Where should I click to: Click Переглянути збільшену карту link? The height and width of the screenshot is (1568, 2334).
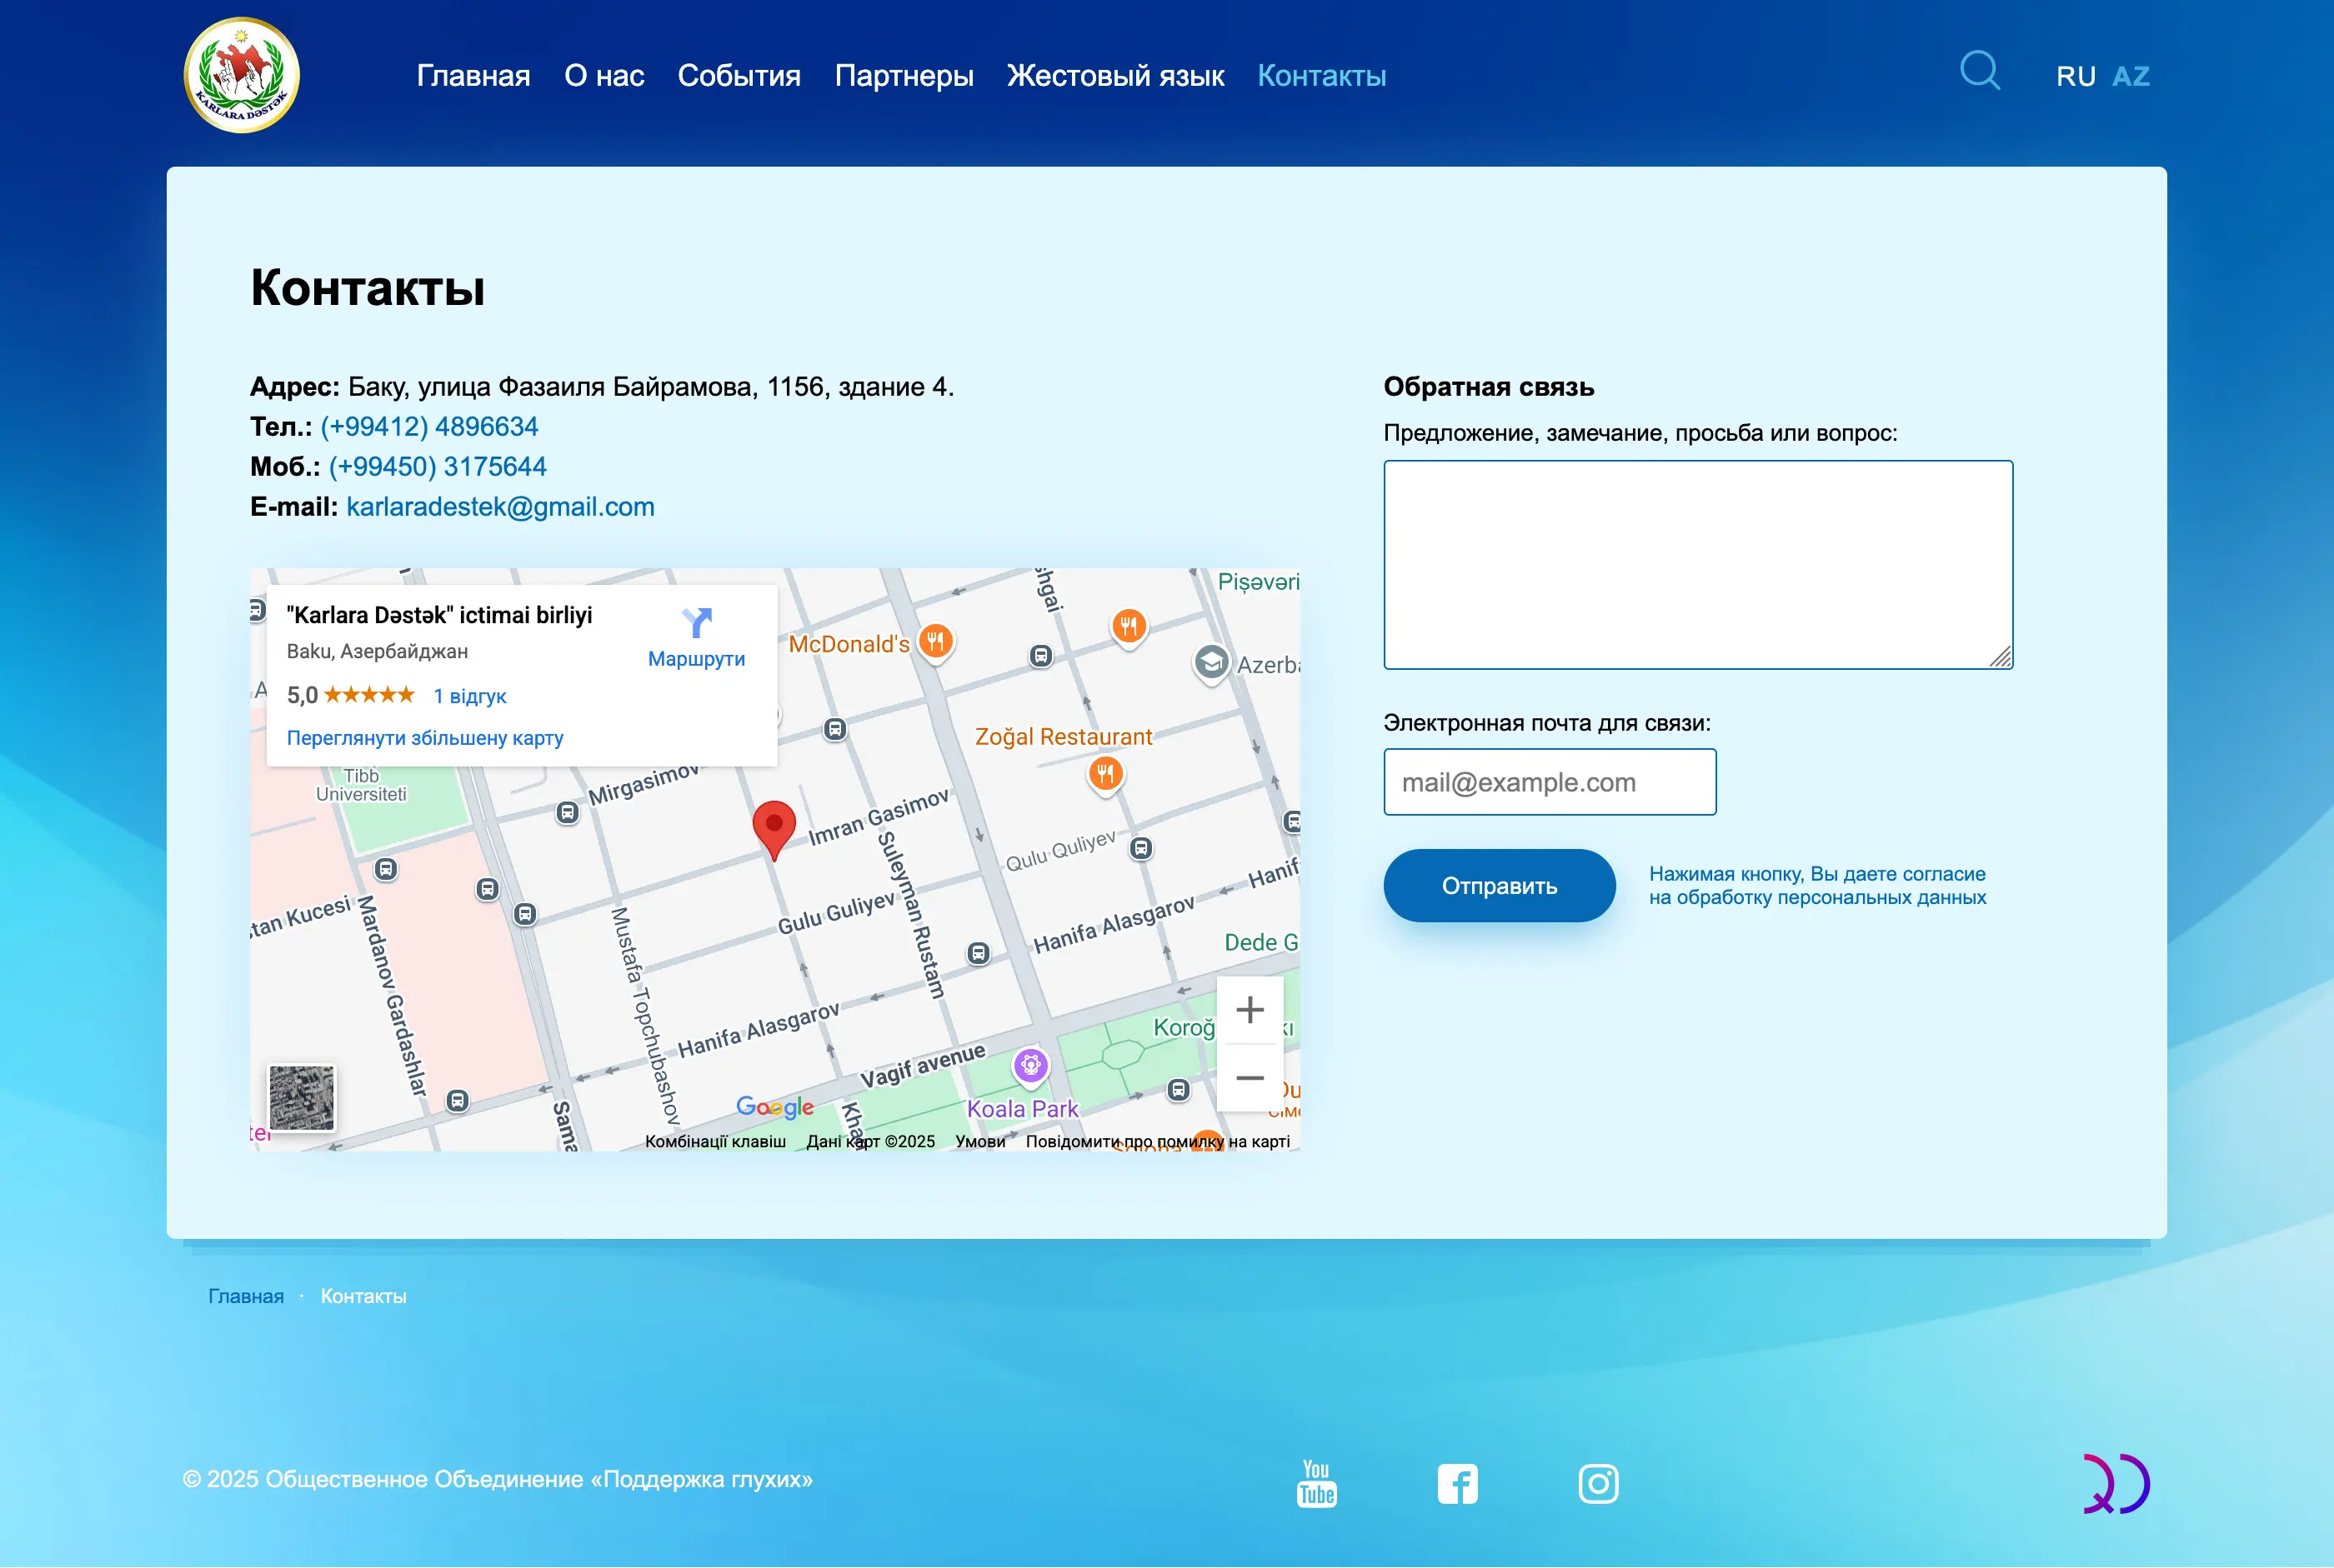point(425,738)
